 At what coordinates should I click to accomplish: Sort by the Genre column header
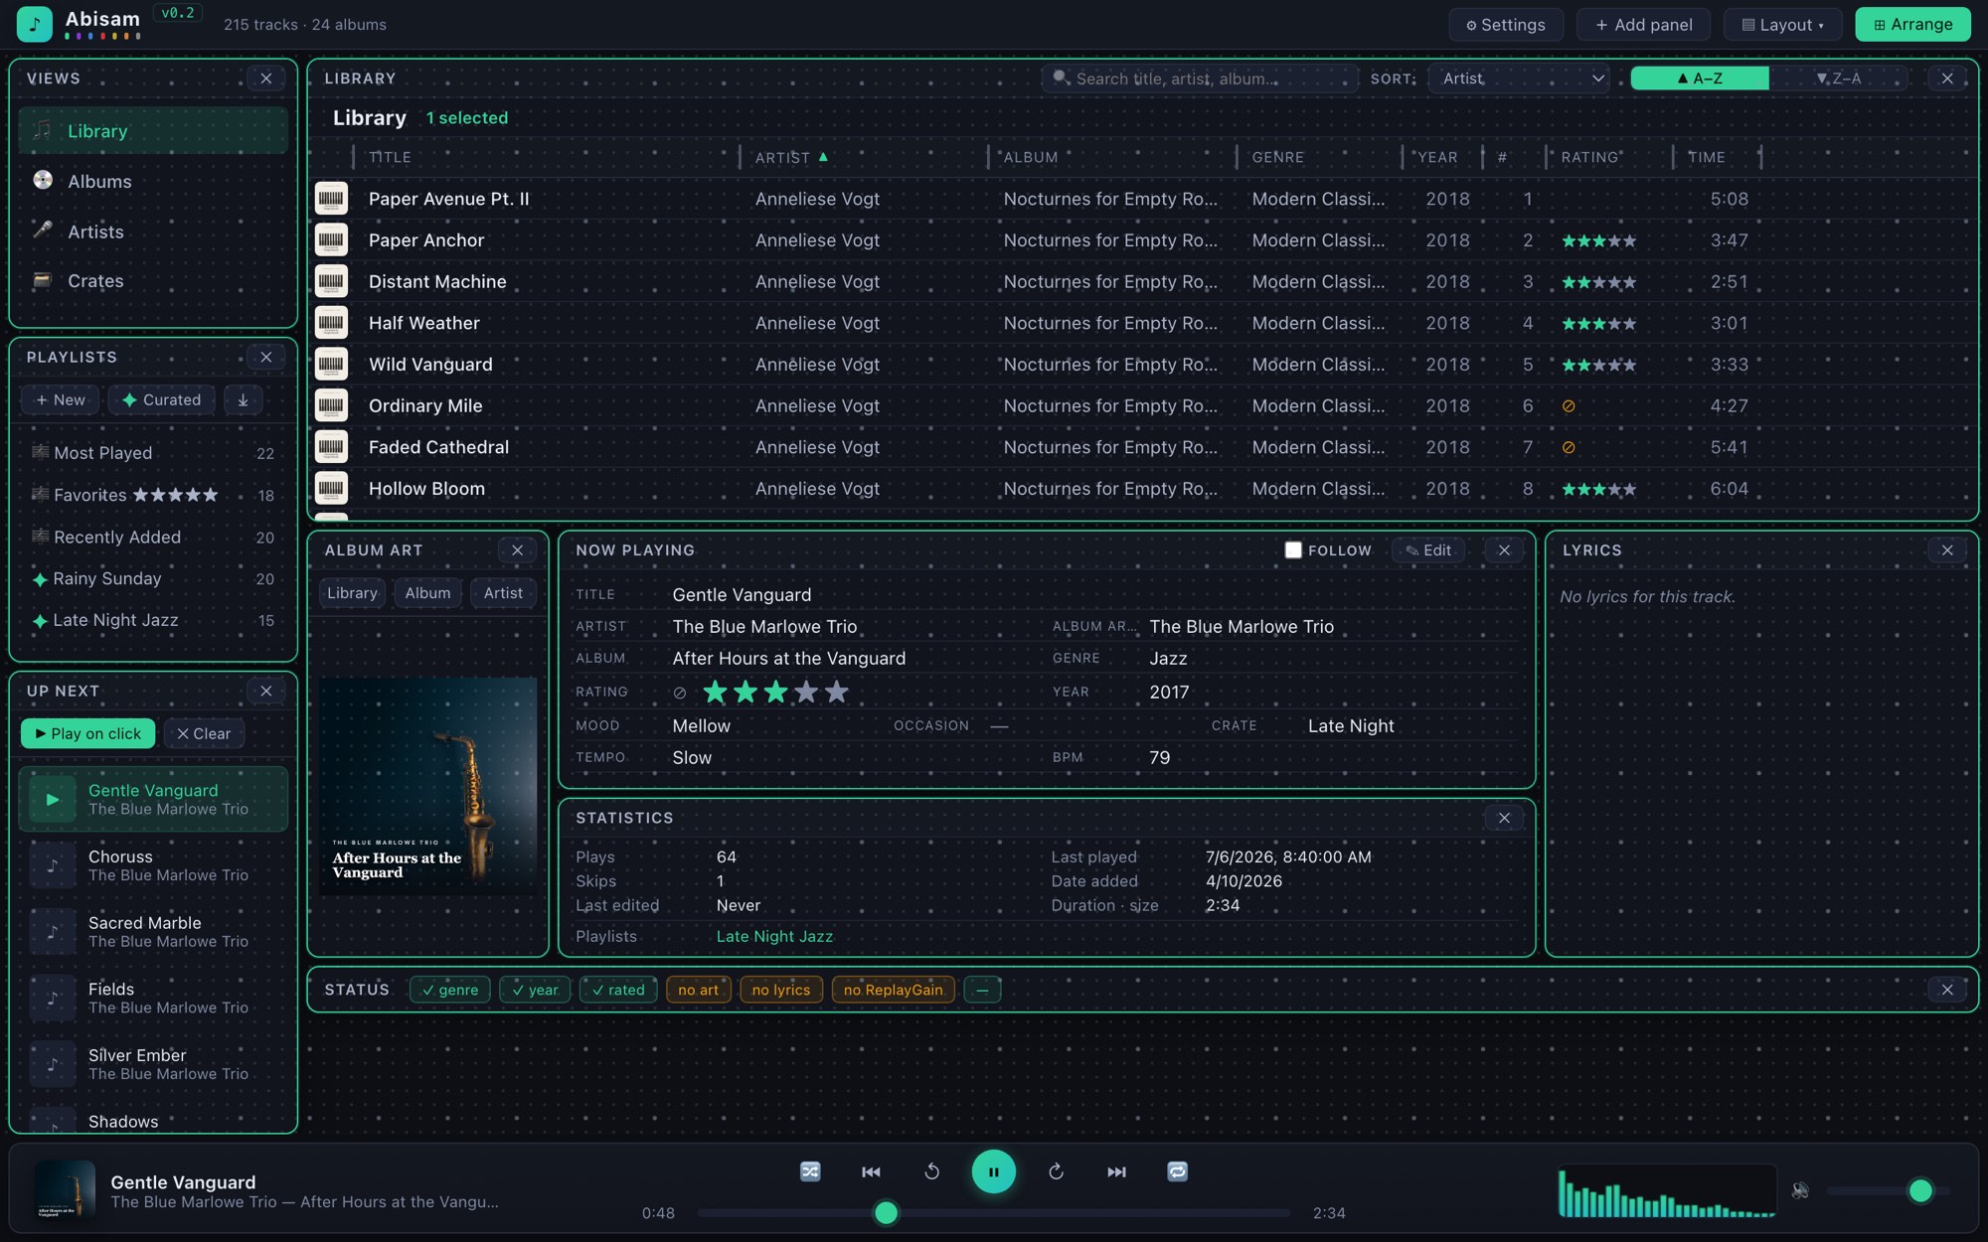[x=1277, y=157]
